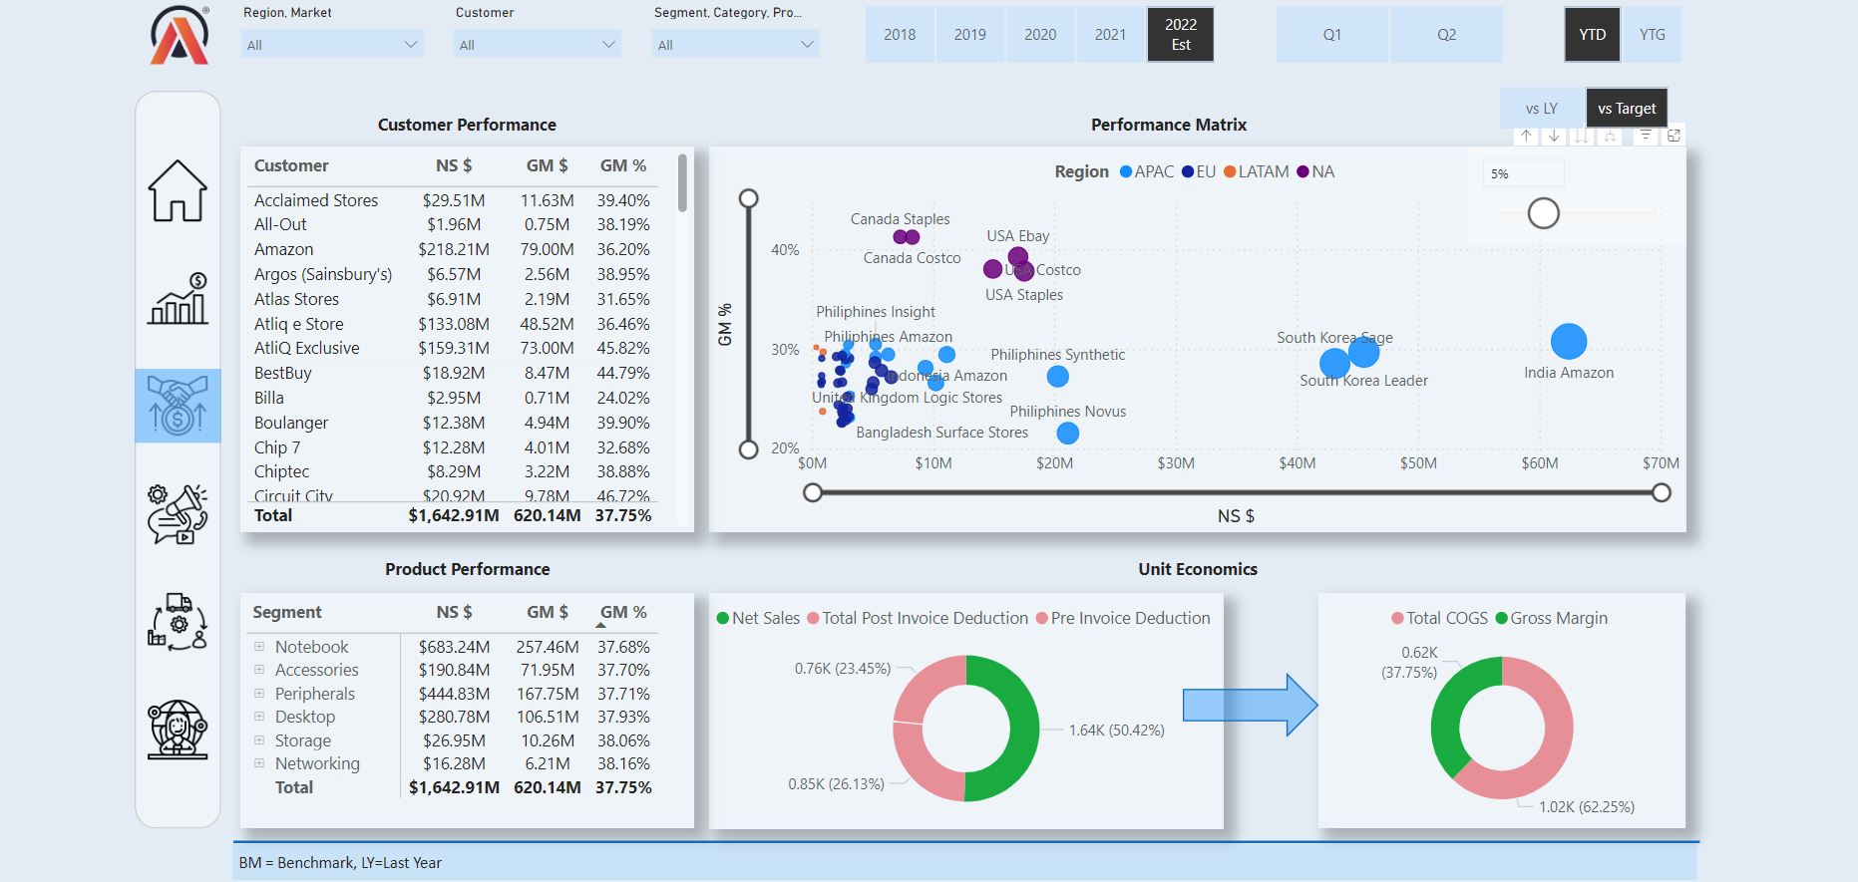Click left handle of NS $ slider

(813, 492)
